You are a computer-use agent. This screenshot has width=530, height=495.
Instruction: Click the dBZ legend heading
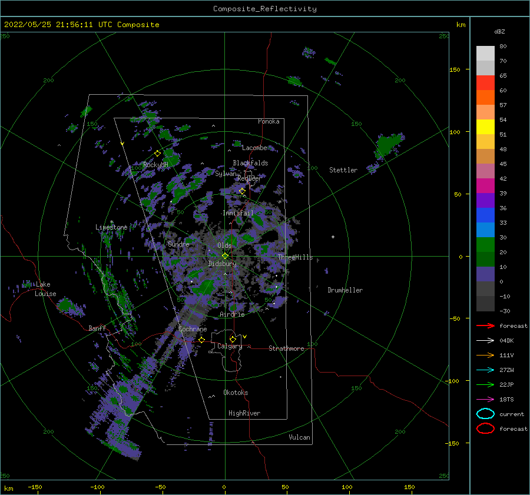pyautogui.click(x=499, y=31)
